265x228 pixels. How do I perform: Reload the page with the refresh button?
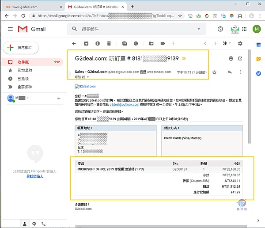coord(23,16)
